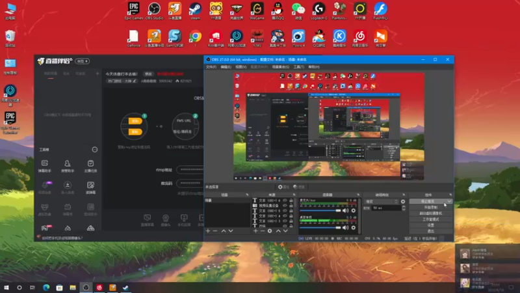Click 启动虚拟摄像机 button in OBS

point(431,214)
